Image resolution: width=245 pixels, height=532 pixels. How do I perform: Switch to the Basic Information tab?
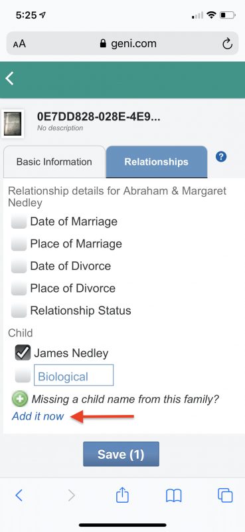click(x=54, y=162)
